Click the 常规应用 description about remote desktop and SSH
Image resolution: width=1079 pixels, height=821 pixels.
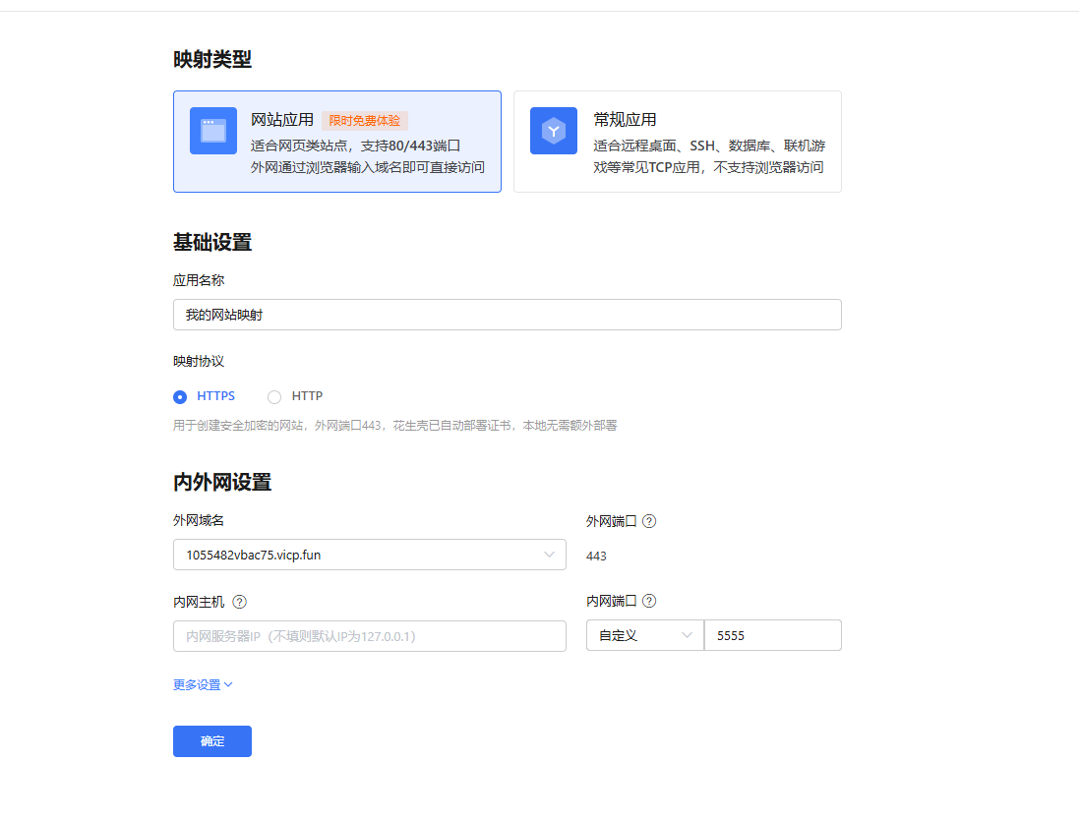[708, 156]
